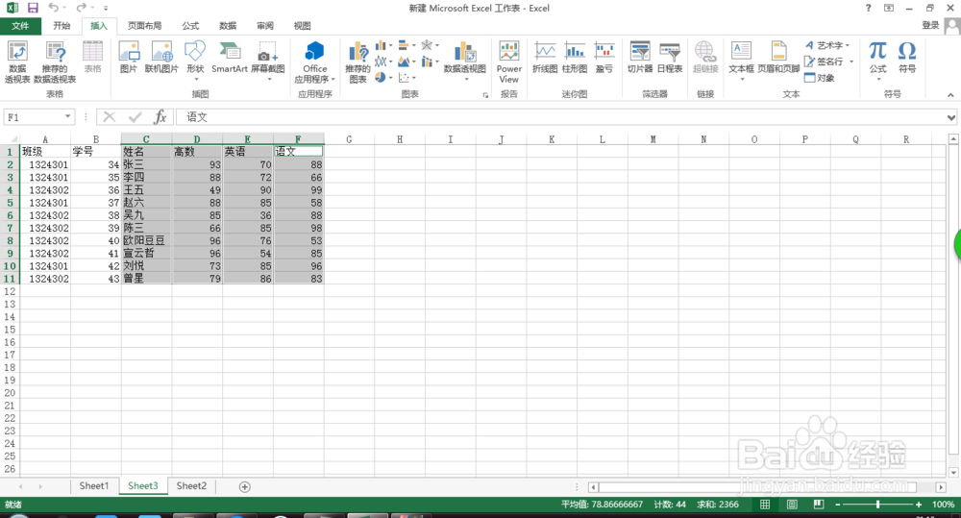Switch to the Formulas tab

190,26
